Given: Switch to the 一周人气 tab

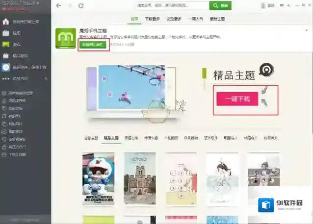Looking at the screenshot, I should tap(195, 19).
